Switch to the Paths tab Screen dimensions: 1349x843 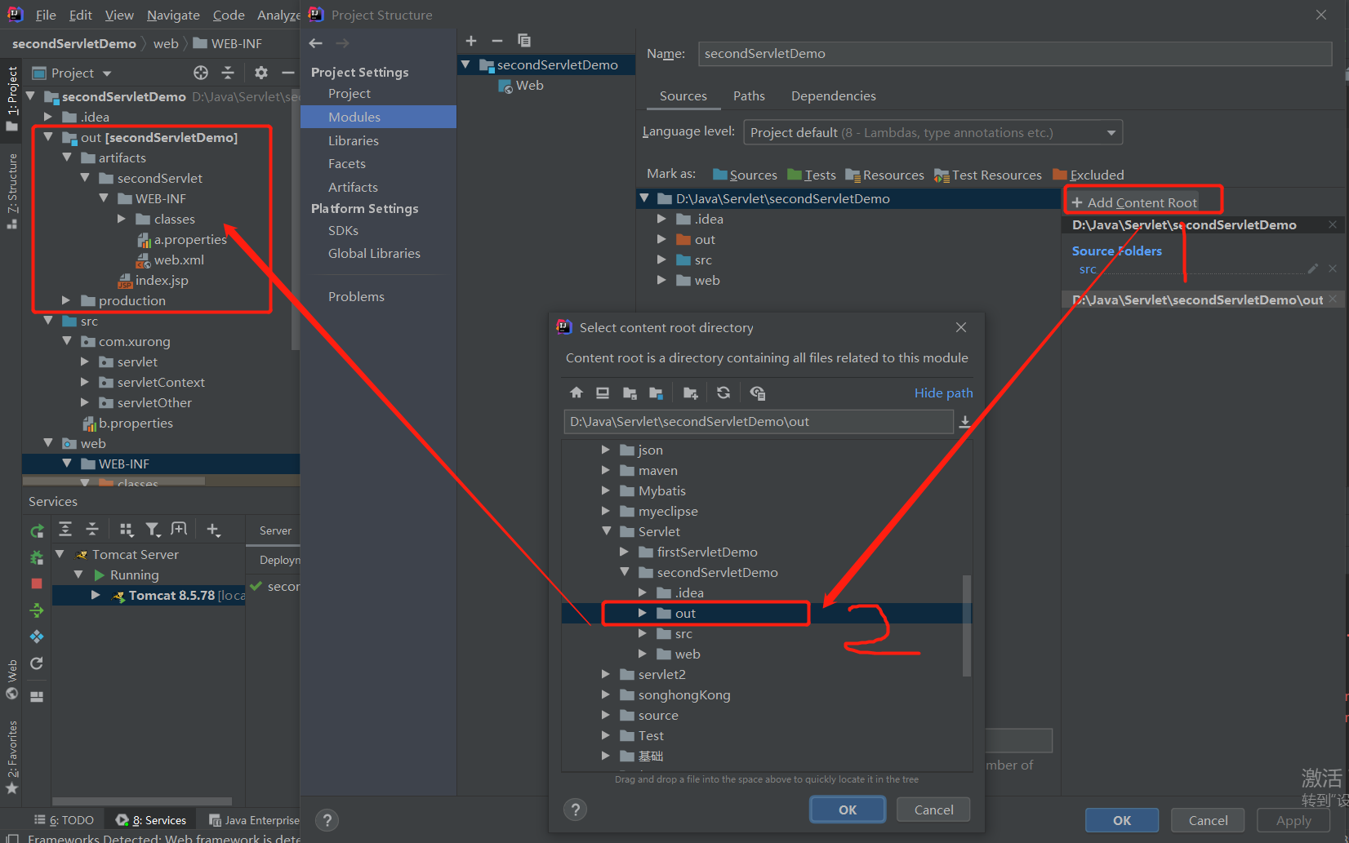point(749,95)
